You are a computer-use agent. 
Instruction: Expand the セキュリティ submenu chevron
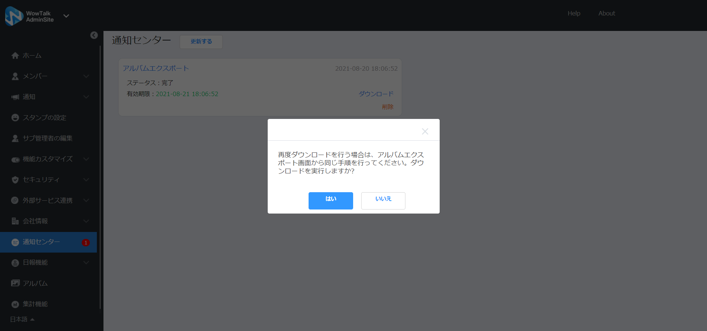tap(86, 180)
